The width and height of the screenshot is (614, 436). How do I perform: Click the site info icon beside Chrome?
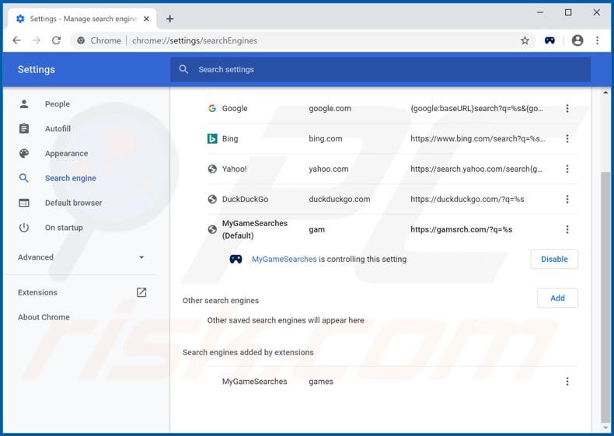pyautogui.click(x=81, y=40)
